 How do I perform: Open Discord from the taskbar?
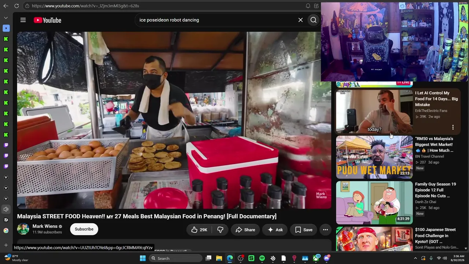click(x=327, y=258)
